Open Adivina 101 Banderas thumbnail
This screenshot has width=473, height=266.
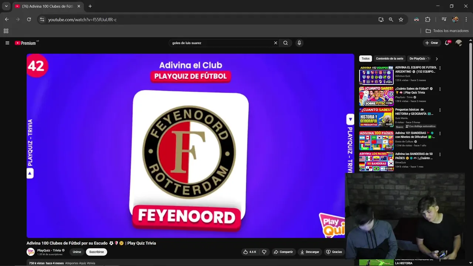tap(376, 141)
